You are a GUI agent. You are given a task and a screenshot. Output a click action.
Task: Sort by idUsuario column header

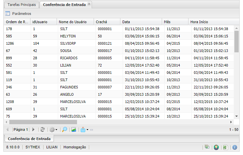coord(44,22)
